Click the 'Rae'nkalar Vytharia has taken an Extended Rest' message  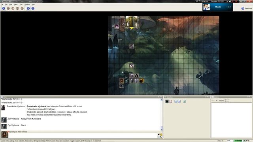(55, 106)
